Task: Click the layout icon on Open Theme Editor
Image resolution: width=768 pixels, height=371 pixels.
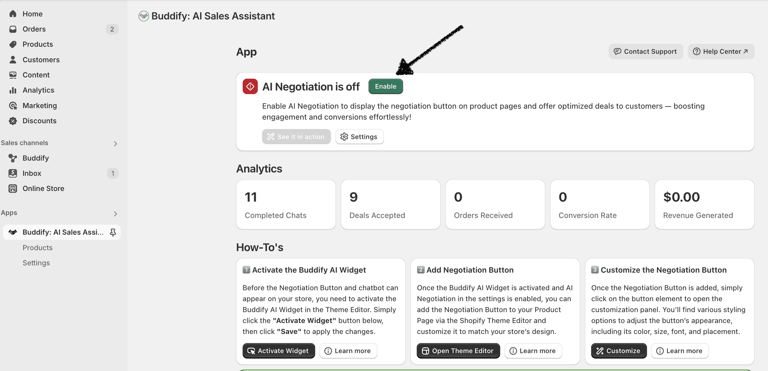Action: pos(426,351)
